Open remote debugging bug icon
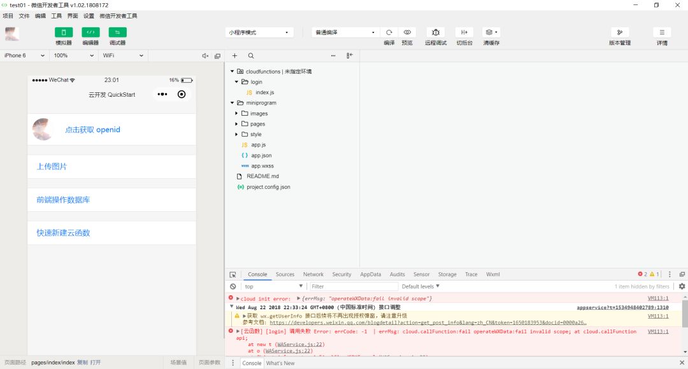 (x=435, y=32)
